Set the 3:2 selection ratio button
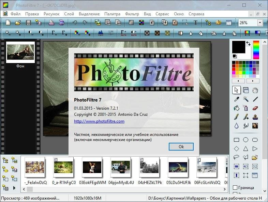The image size is (268, 202). (x=255, y=166)
